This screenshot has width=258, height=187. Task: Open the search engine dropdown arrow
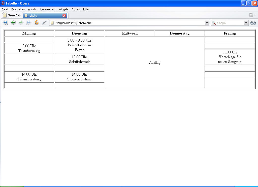coord(246,23)
